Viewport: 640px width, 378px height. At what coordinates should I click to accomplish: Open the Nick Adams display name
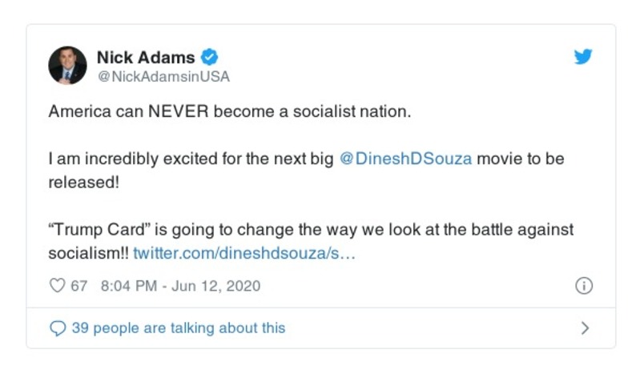(146, 57)
